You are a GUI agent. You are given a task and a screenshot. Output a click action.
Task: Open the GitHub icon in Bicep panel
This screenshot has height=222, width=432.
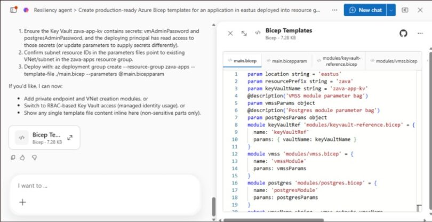403,34
